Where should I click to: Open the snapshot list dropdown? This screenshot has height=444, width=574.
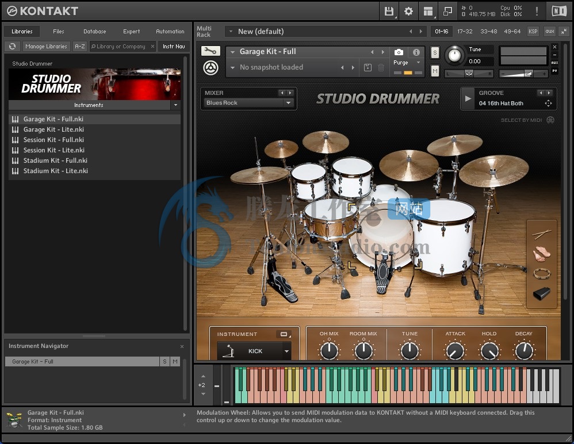pyautogui.click(x=232, y=67)
